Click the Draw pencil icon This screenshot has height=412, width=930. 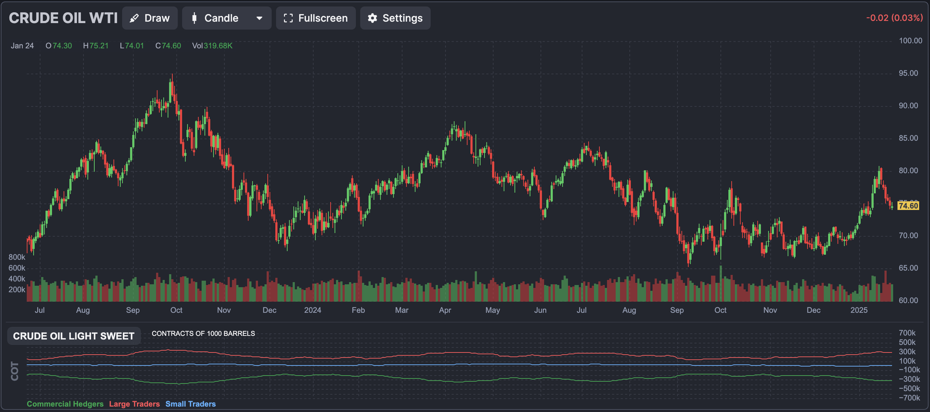[134, 18]
